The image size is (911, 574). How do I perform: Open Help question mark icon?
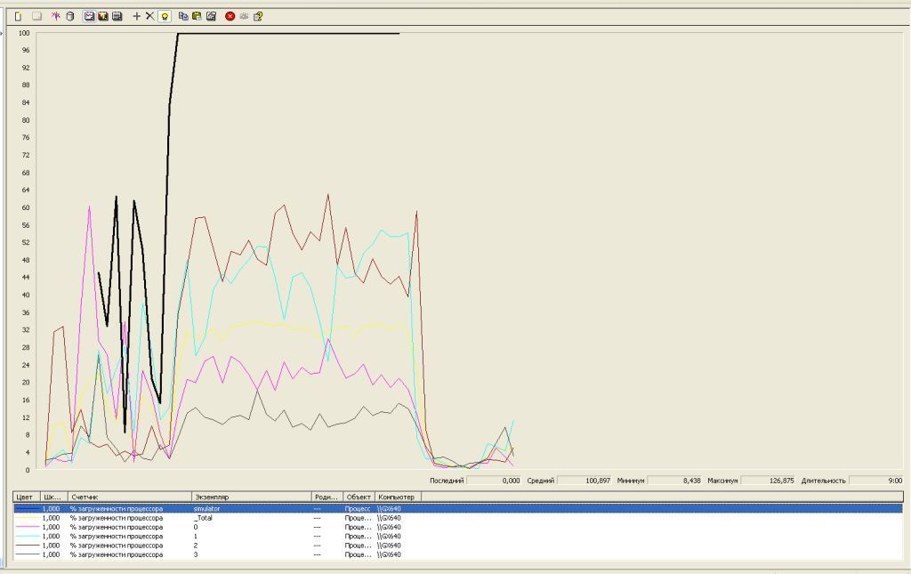pos(258,16)
